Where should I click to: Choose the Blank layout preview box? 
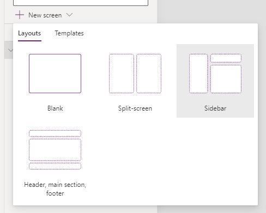55,74
